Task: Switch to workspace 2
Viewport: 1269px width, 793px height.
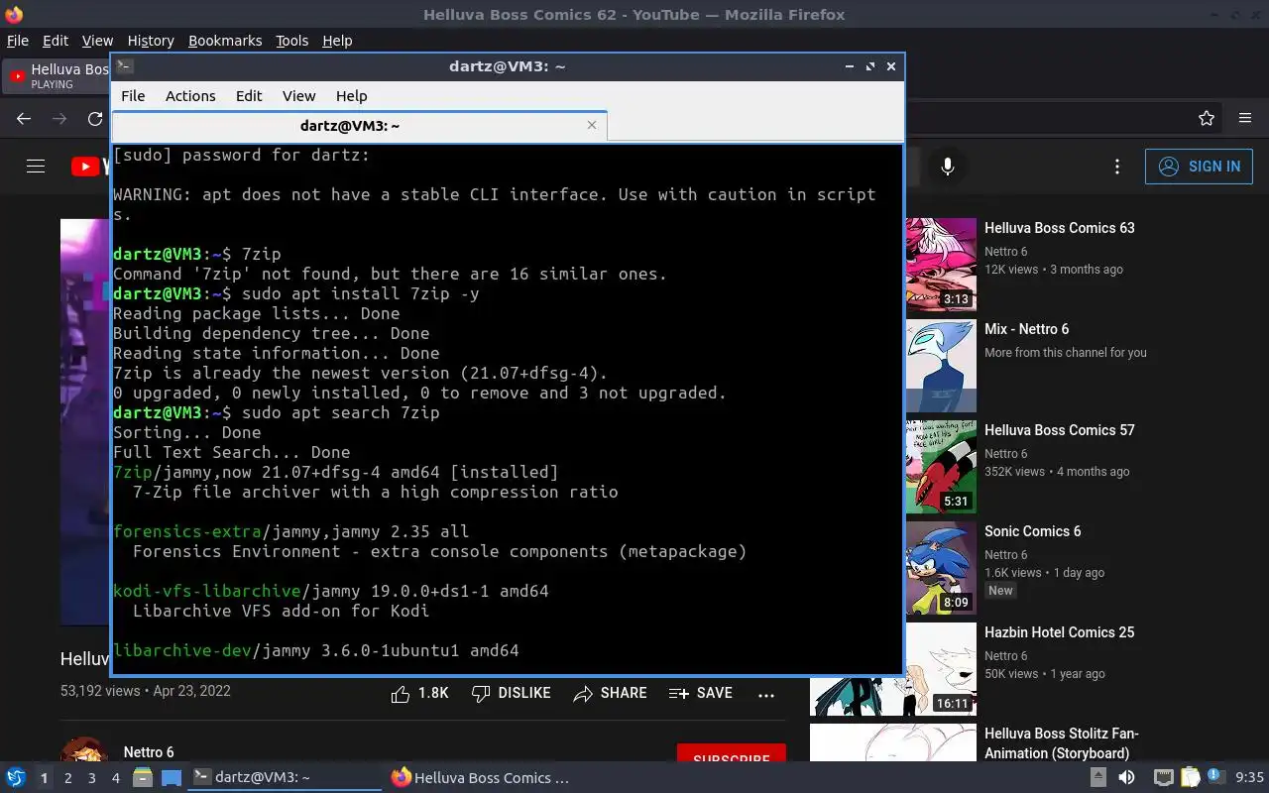Action: (68, 778)
